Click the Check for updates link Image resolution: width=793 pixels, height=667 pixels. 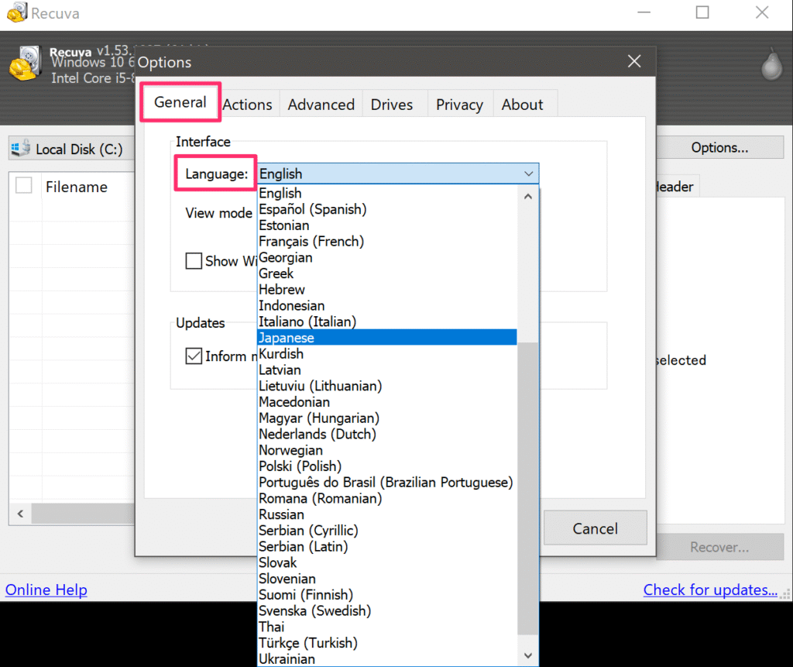(710, 590)
